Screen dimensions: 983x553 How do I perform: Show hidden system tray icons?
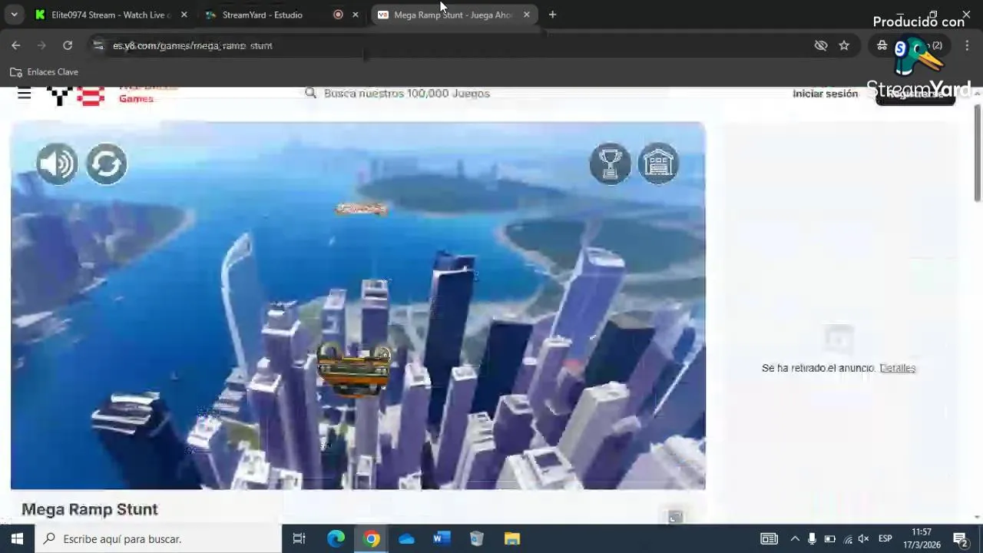795,538
